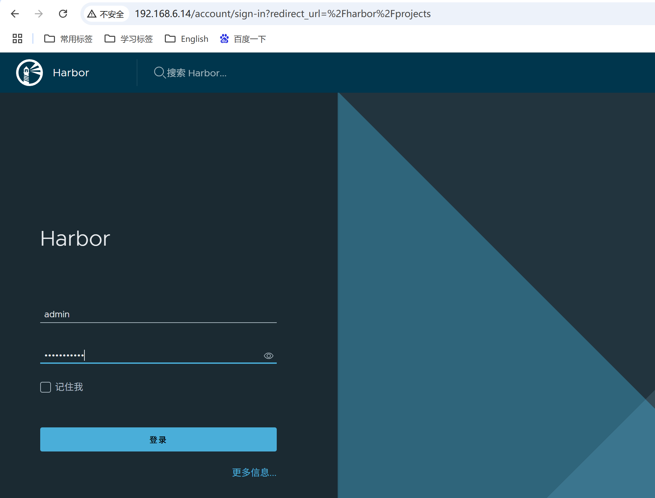Viewport: 655px width, 498px height.
Task: Click the 登录 login button
Action: pyautogui.click(x=158, y=439)
